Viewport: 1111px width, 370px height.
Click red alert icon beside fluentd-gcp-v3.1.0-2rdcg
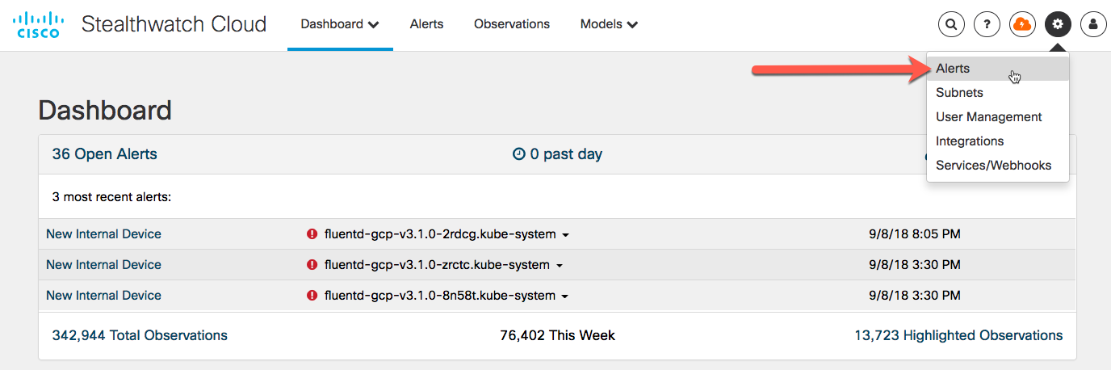(312, 234)
